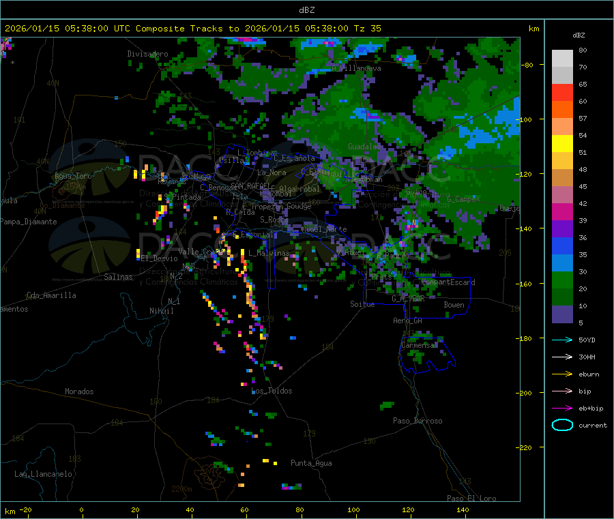Screen dimensions: 614x519
Task: Click the 'Paso_Barroso' map label
Action: 418,421
